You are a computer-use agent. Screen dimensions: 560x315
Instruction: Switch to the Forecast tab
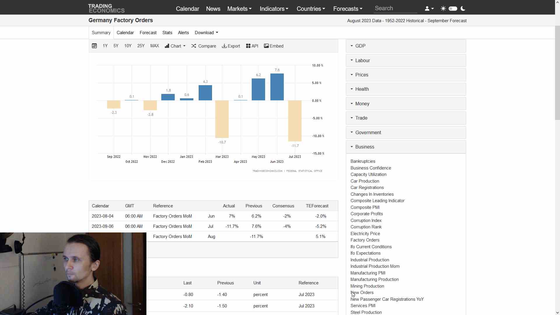[148, 33]
